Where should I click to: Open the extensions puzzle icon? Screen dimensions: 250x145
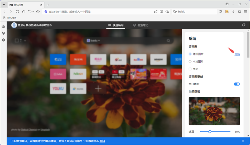click(x=239, y=12)
